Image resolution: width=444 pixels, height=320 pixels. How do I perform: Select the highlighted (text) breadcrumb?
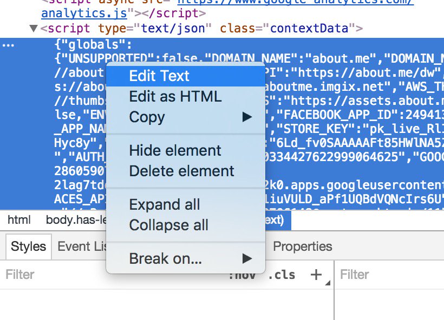[x=277, y=220]
